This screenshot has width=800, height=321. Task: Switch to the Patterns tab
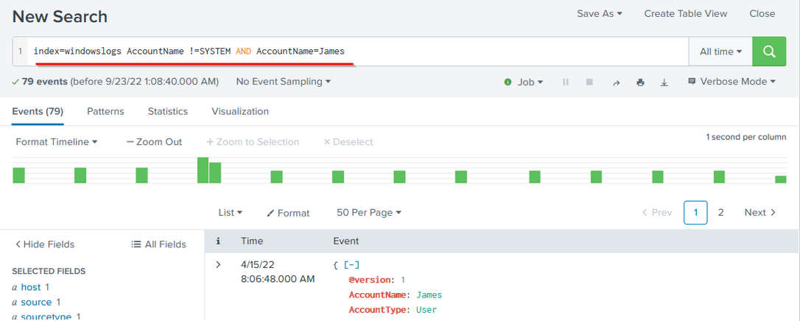[x=105, y=111]
